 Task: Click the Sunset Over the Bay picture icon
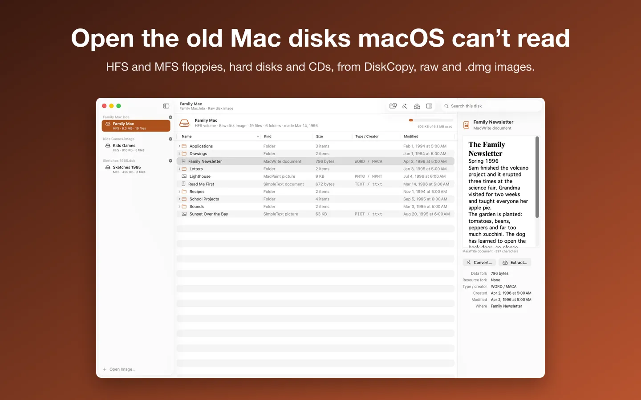pos(184,214)
